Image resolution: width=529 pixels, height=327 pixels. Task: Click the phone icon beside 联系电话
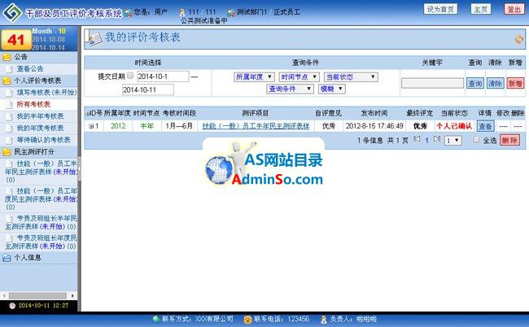(247, 319)
